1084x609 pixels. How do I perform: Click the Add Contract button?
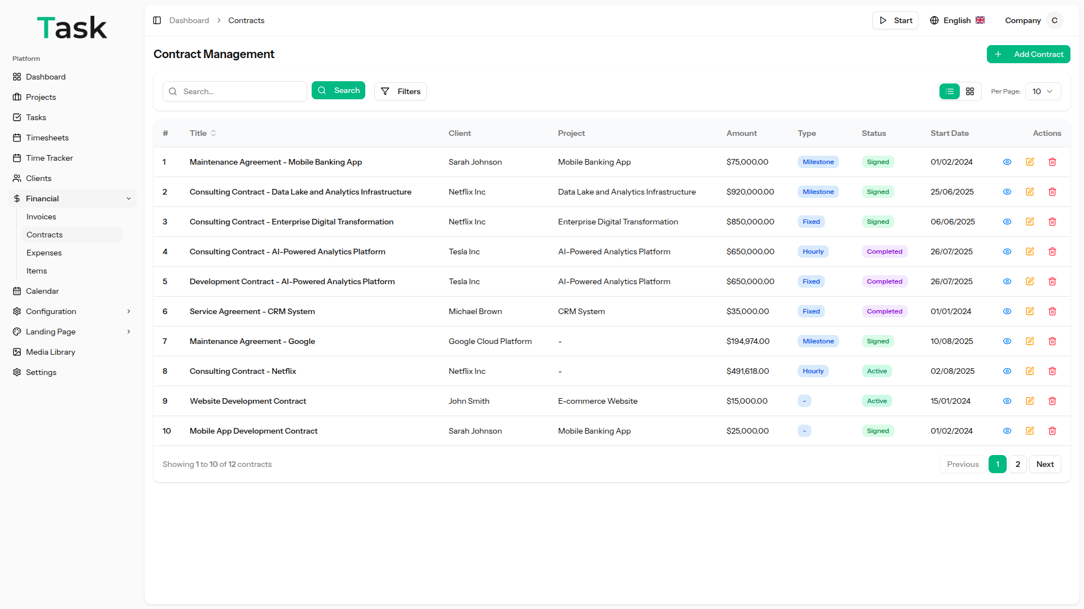pos(1028,54)
